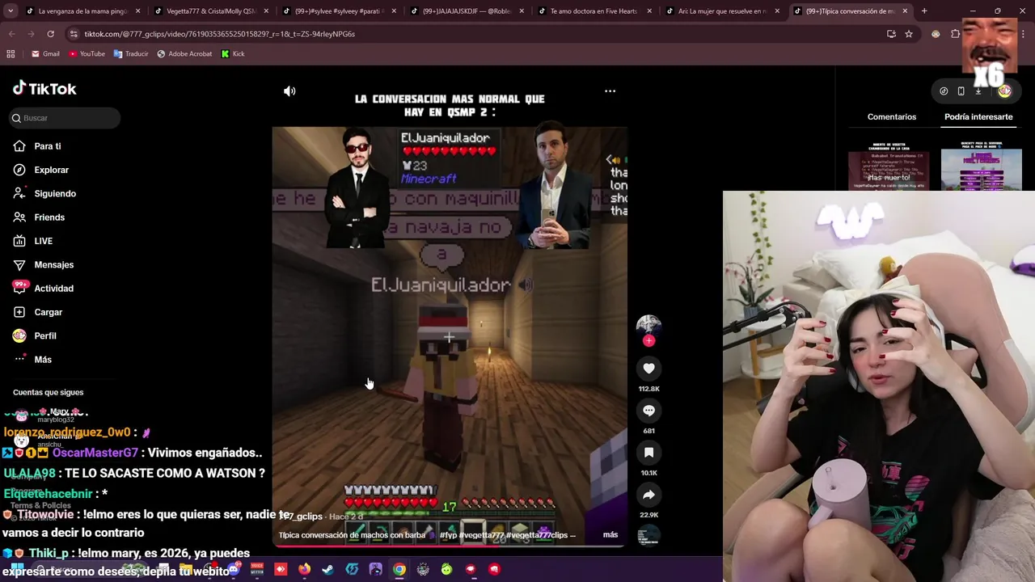Open Discord from the taskbar
The height and width of the screenshot is (582, 1035).
(233, 569)
